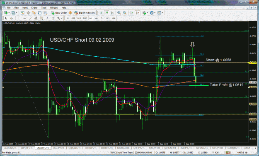
Task: Toggle the W1 timeframe button
Action: click(x=108, y=18)
